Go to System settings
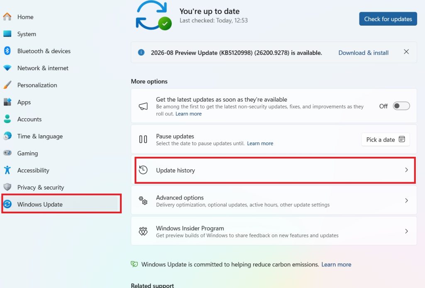Viewport: 425px width, 288px height. (x=27, y=34)
